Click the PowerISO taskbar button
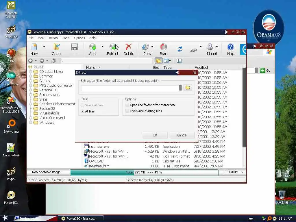Image resolution: width=296 pixels, height=222 pixels. pos(80,219)
